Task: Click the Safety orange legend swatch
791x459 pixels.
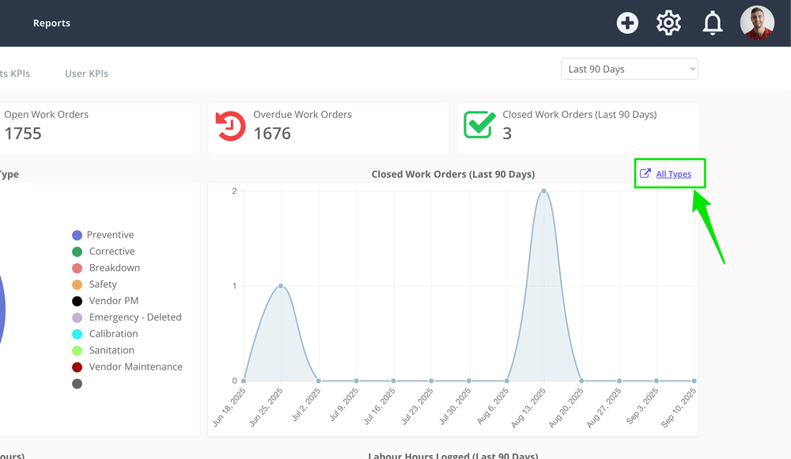Action: pos(77,285)
